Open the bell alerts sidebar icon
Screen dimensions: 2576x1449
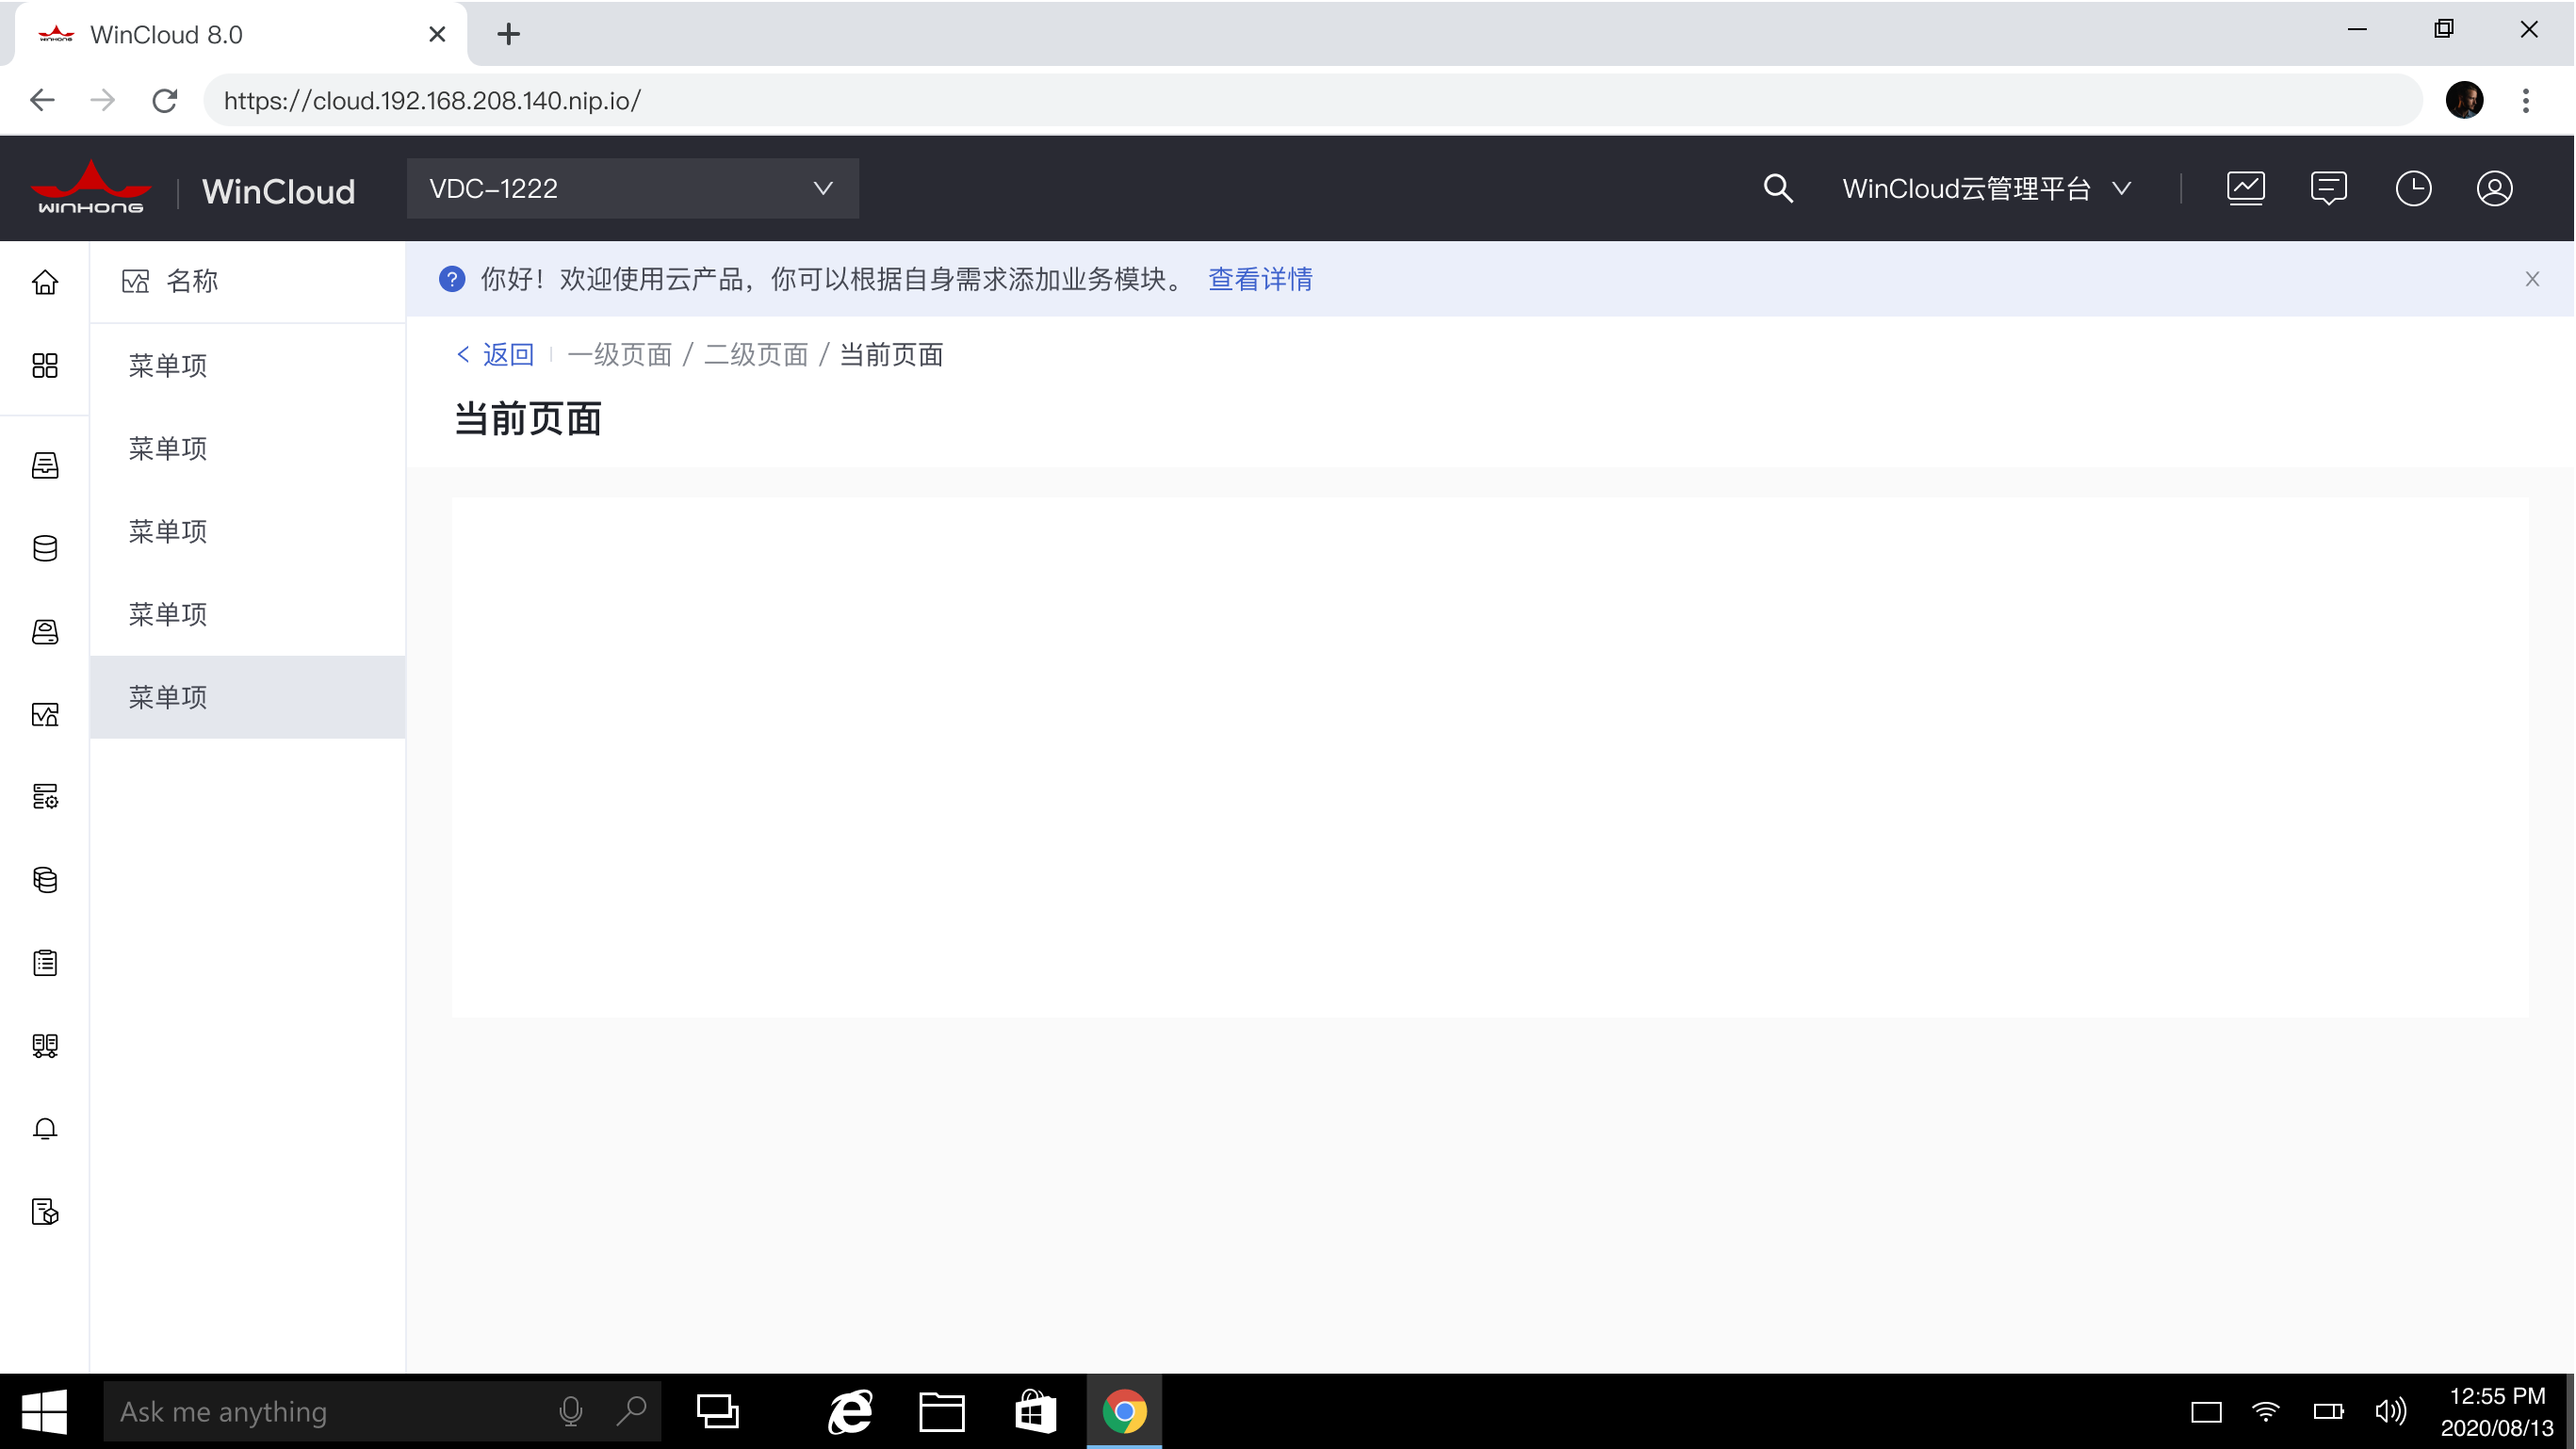coord(45,1129)
